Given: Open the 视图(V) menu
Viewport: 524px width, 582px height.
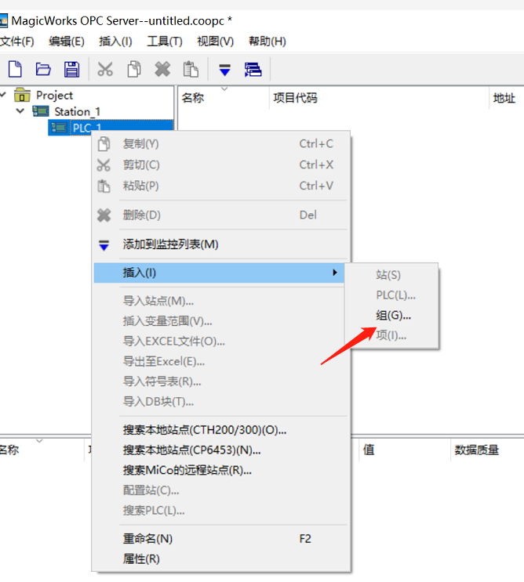Looking at the screenshot, I should point(215,42).
